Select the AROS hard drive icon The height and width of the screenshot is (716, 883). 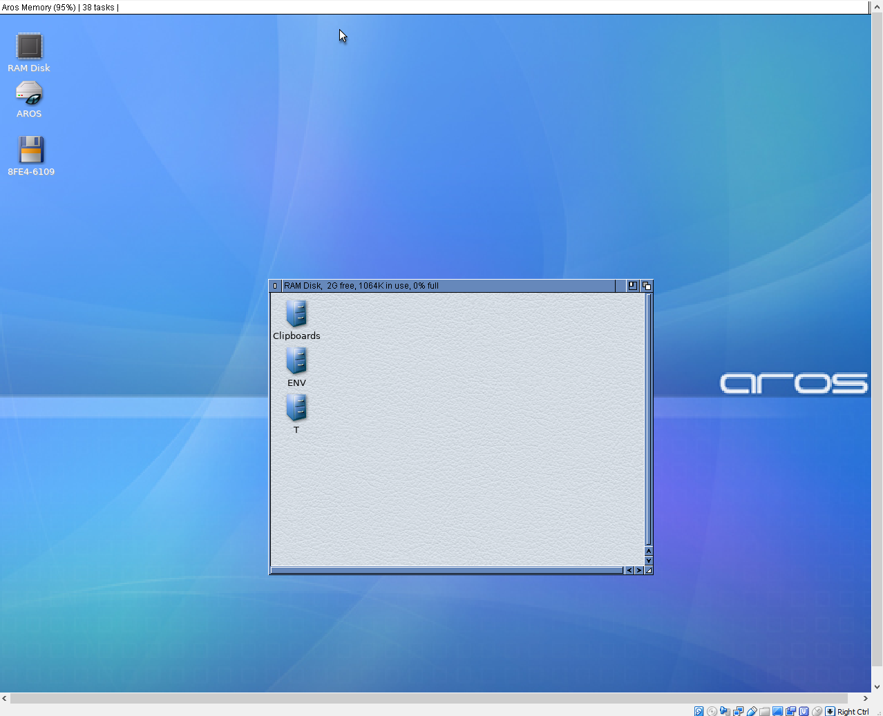pyautogui.click(x=29, y=99)
